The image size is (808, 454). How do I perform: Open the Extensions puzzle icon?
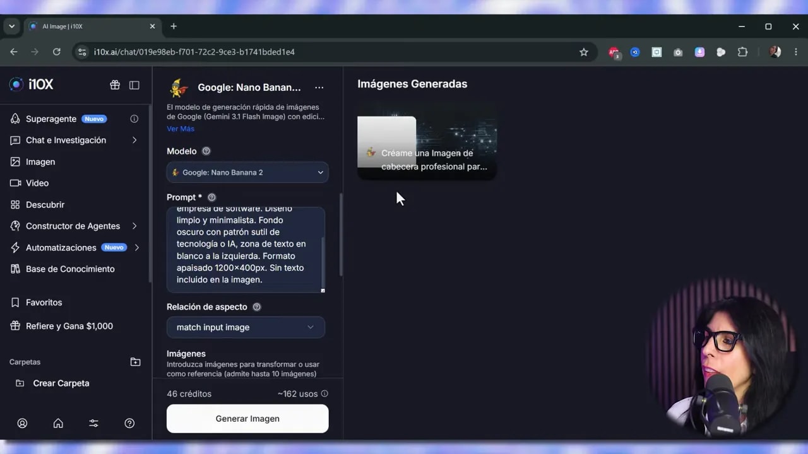(742, 52)
